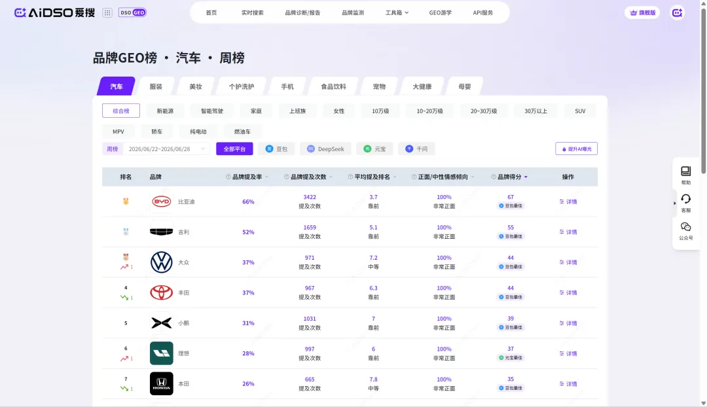Switch to the 宠物 category tab
The height and width of the screenshot is (407, 707).
coord(379,86)
